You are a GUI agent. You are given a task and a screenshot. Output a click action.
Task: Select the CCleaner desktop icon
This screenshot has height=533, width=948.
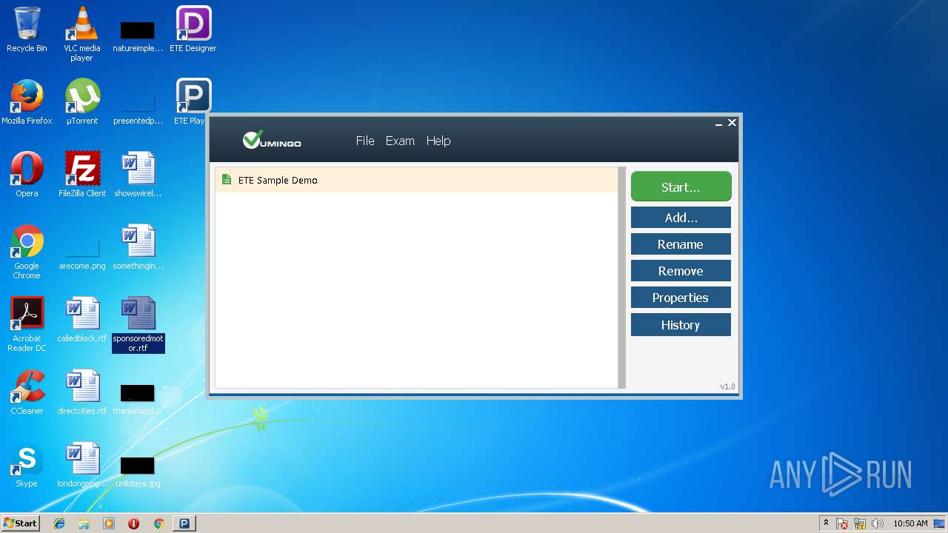[27, 392]
